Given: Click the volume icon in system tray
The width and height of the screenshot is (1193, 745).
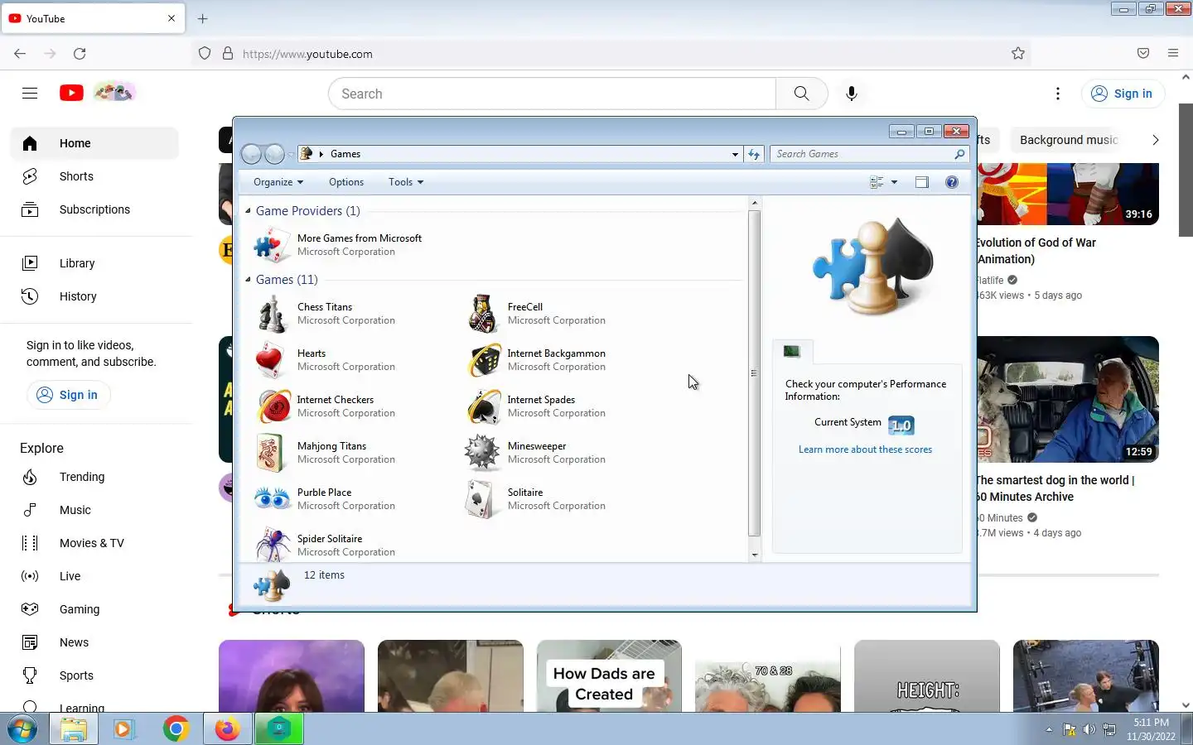Looking at the screenshot, I should click(1089, 729).
